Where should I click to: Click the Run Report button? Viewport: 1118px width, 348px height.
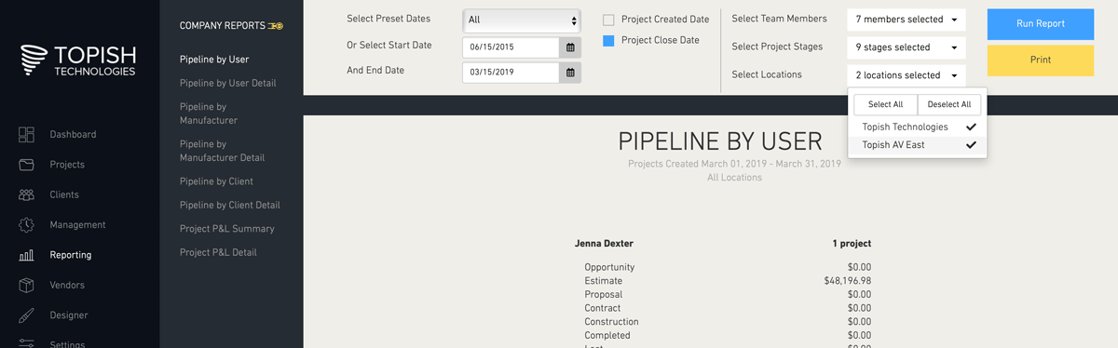[x=1041, y=24]
